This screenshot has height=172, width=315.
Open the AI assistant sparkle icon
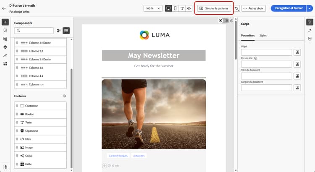pyautogui.click(x=310, y=30)
